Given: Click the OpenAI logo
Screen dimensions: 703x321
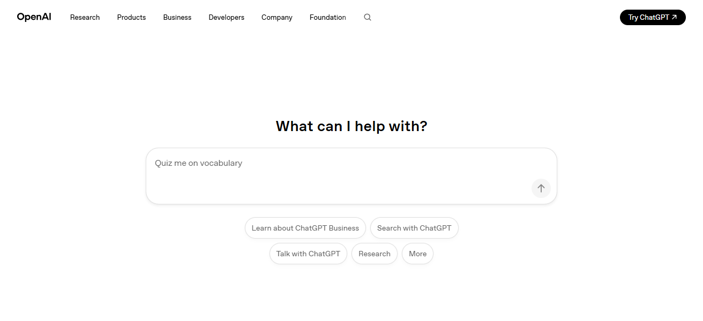Looking at the screenshot, I should point(34,17).
